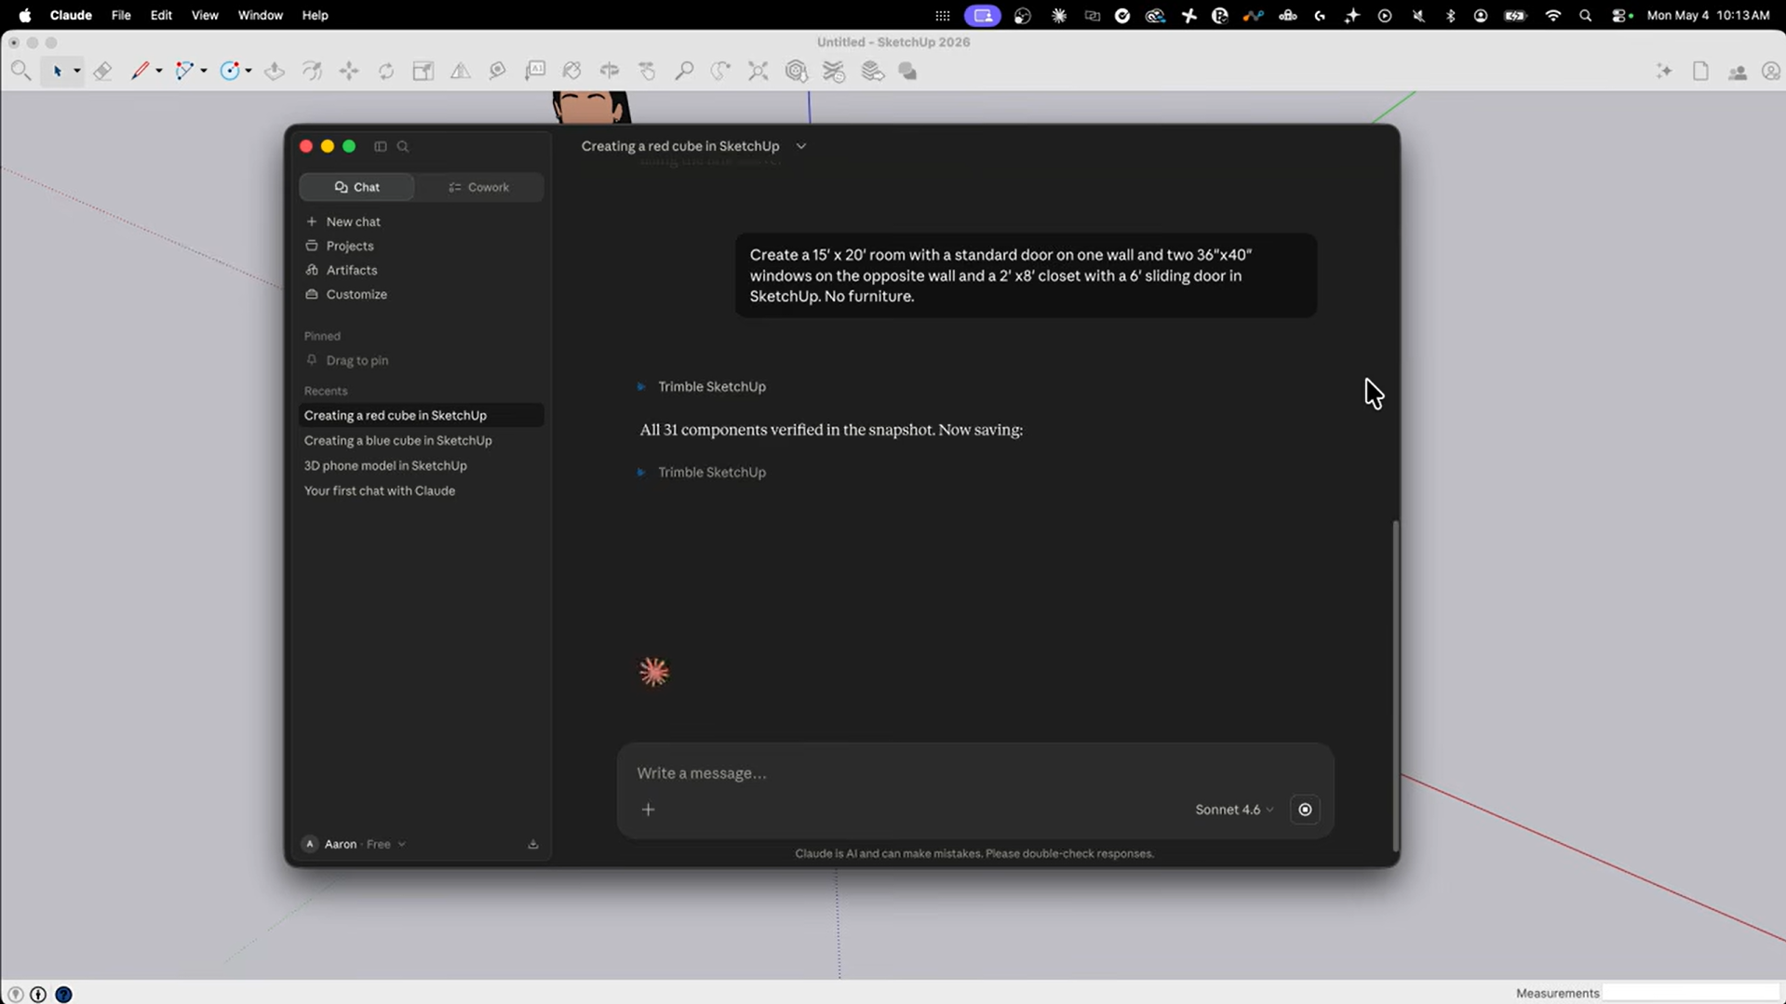Viewport: 1786px width, 1004px height.
Task: Select the Flip tool
Action: [x=461, y=71]
